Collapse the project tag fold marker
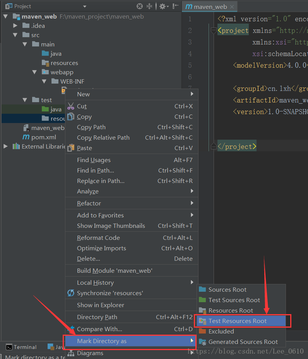This screenshot has height=359, width=308. pos(214,31)
